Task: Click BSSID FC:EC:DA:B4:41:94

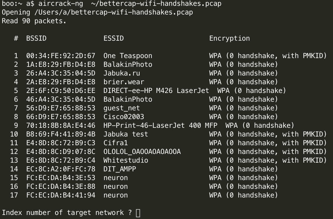Action: [61, 195]
